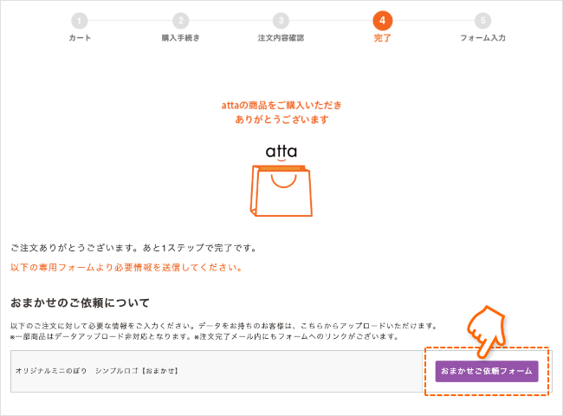Open the おまかせご依頼フォーム purple button
This screenshot has height=416, width=563.
(x=487, y=371)
